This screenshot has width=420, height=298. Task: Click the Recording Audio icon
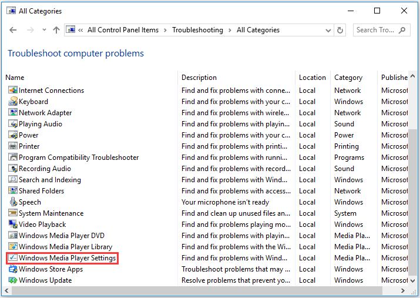tap(12, 169)
